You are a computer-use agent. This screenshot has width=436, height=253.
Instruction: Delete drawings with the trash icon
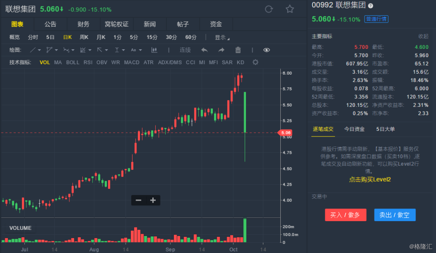(x=238, y=50)
